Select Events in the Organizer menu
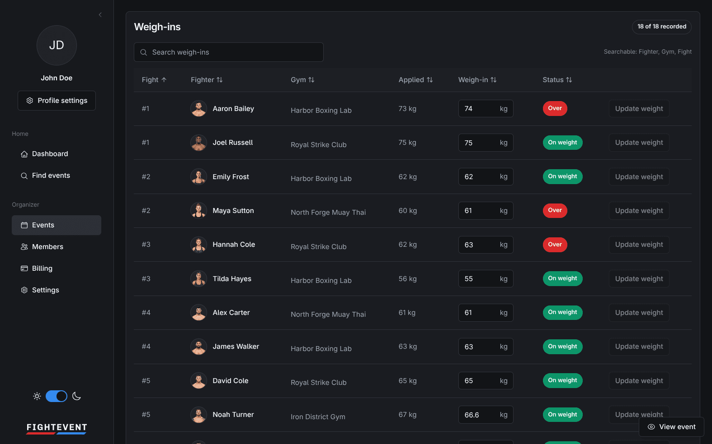Screen dimensions: 712x444 (x=57, y=225)
